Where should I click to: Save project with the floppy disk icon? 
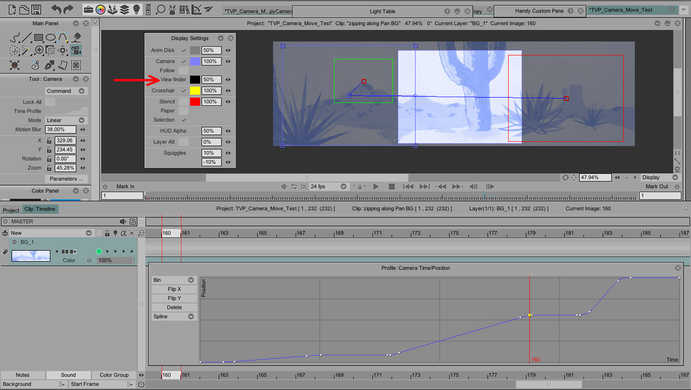[x=36, y=10]
